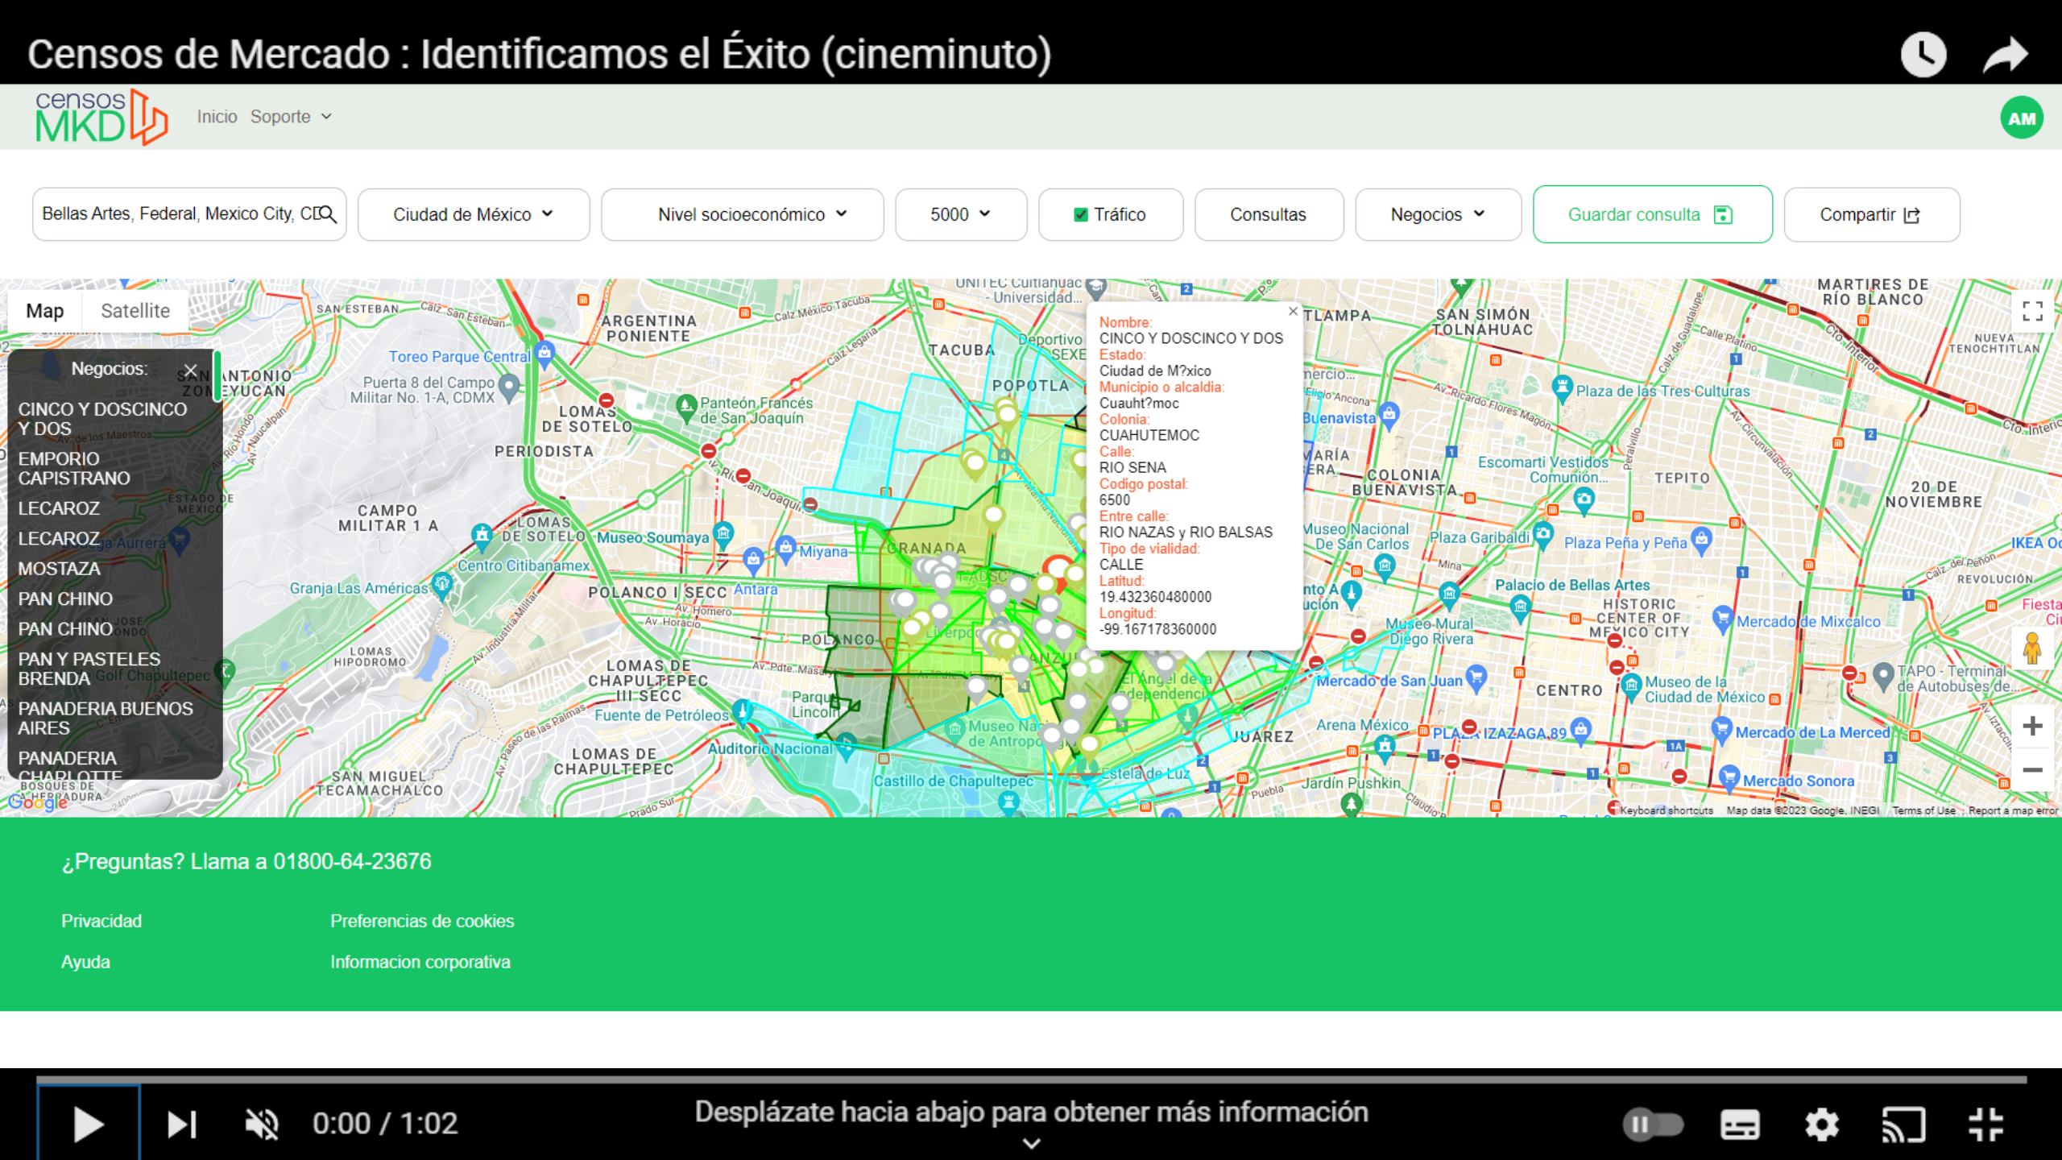The width and height of the screenshot is (2062, 1160).
Task: Click the Negocios list scrollbar
Action: (x=217, y=375)
